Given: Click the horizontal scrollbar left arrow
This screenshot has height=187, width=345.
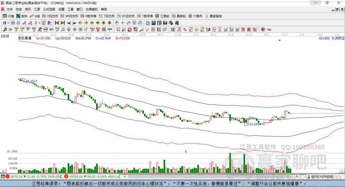Looking at the screenshot, I should coord(125,177).
